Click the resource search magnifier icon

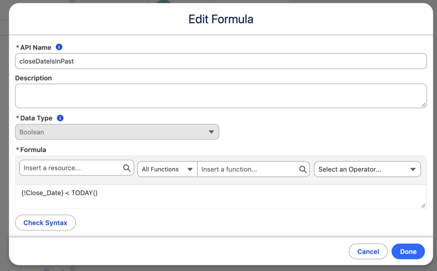pos(127,168)
